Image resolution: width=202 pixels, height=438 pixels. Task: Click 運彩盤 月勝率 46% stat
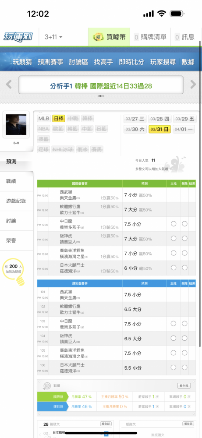82,407
